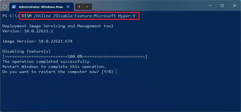Click the PowerShell icon on the tab

[14, 7]
